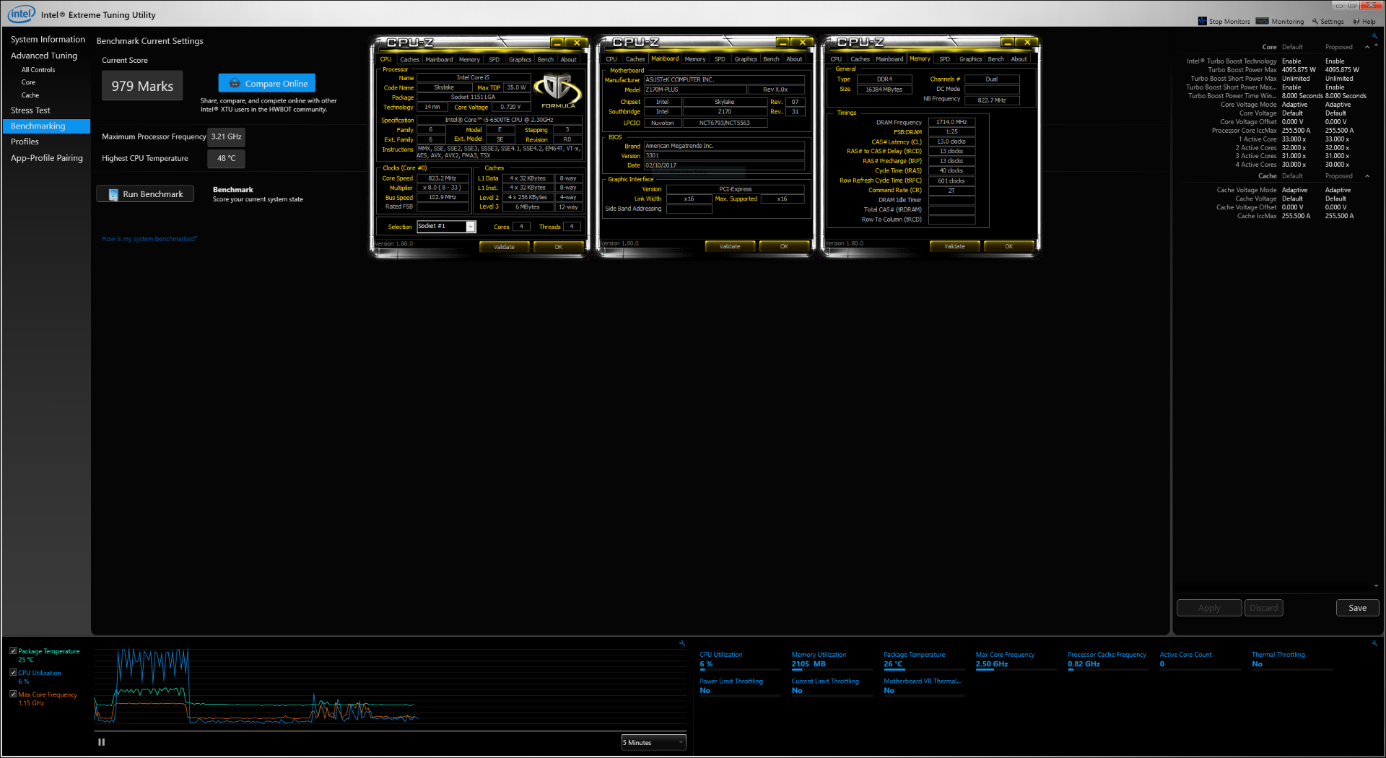Click Power Limit Throttling No readout
Image resolution: width=1386 pixels, height=758 pixels.
coord(705,691)
